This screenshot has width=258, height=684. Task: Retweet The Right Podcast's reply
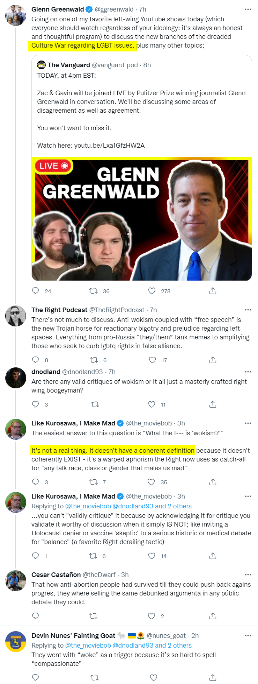94,360
